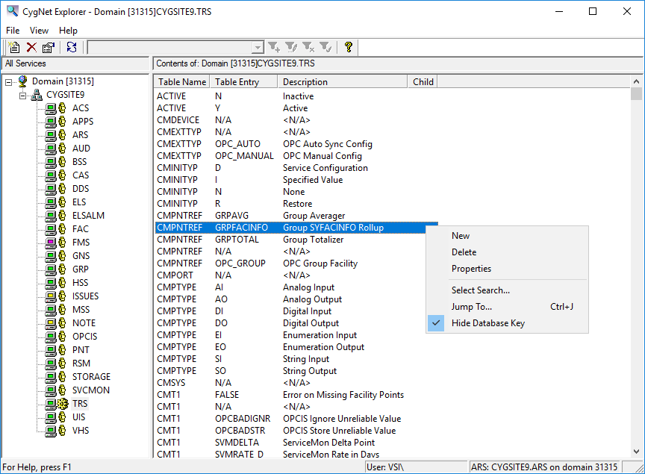Select the Service Configuration row
The image size is (645, 474).
coord(296,168)
